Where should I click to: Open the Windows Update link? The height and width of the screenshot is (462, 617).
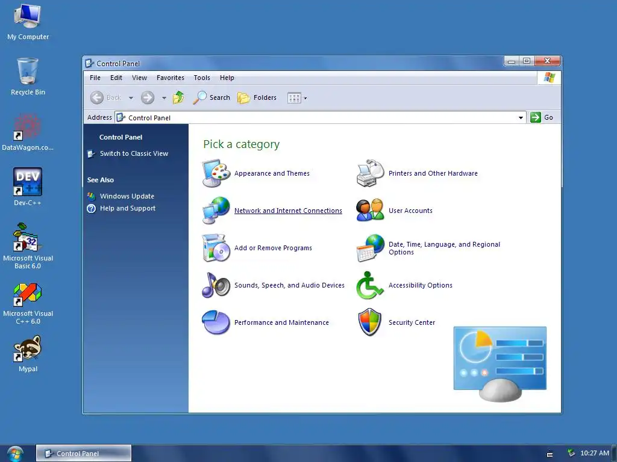(127, 196)
